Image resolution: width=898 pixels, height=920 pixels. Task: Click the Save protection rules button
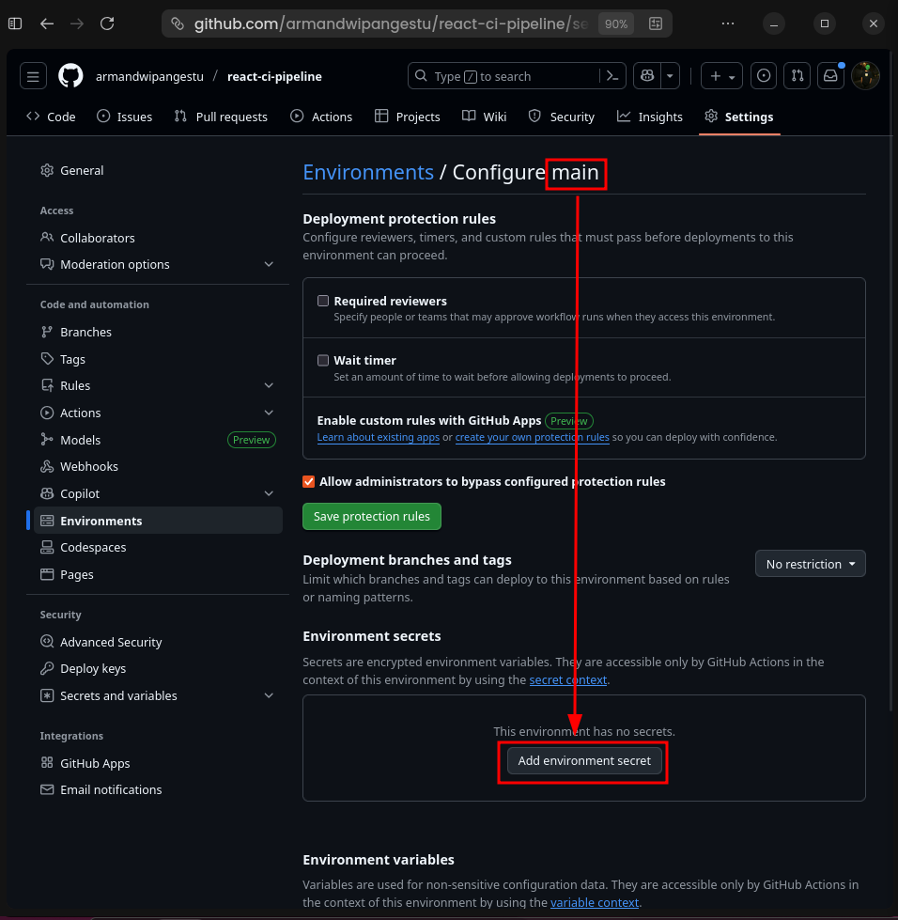click(371, 516)
